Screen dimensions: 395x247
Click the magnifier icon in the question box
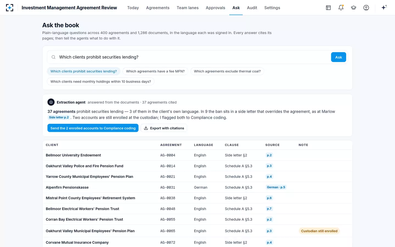(x=53, y=57)
